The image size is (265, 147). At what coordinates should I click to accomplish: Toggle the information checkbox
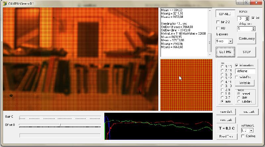[x=237, y=65]
